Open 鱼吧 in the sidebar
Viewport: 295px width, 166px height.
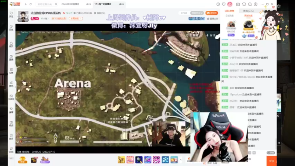[11, 84]
